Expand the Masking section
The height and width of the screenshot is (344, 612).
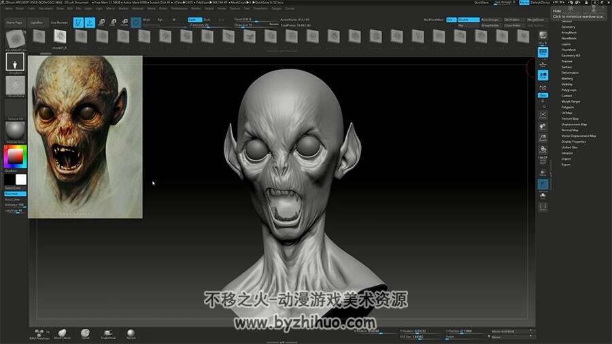point(568,78)
